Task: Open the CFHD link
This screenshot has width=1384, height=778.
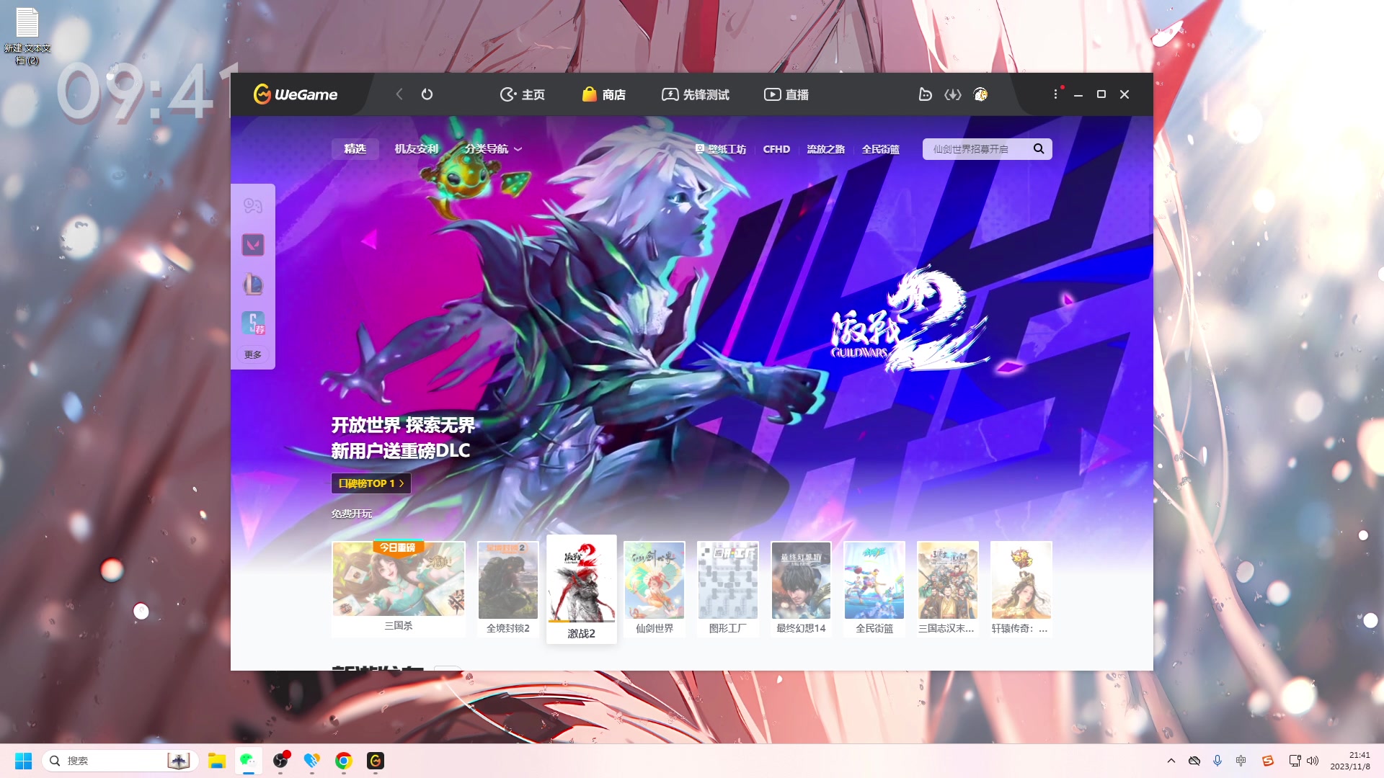Action: (776, 149)
